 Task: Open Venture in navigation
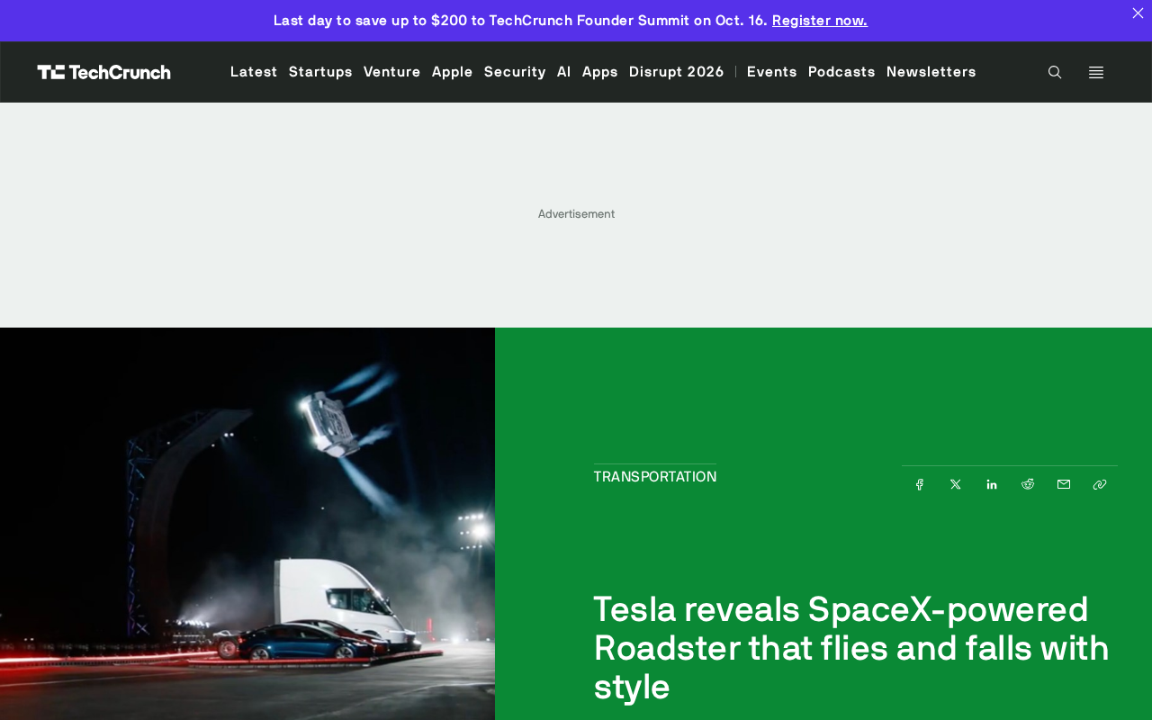pos(392,72)
